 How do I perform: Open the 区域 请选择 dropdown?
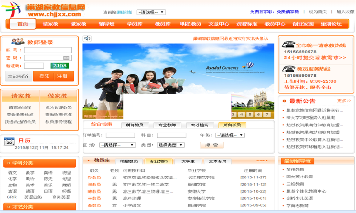click(x=117, y=145)
